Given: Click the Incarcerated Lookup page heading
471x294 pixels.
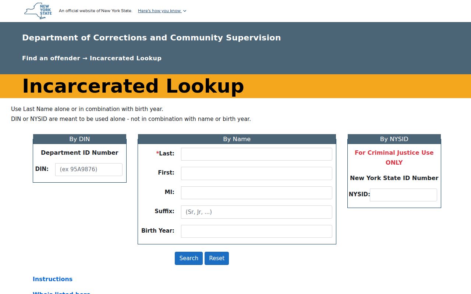Looking at the screenshot, I should [x=133, y=86].
